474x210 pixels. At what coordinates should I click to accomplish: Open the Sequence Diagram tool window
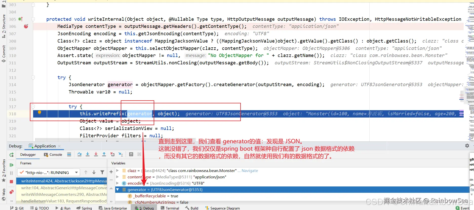coord(222,208)
